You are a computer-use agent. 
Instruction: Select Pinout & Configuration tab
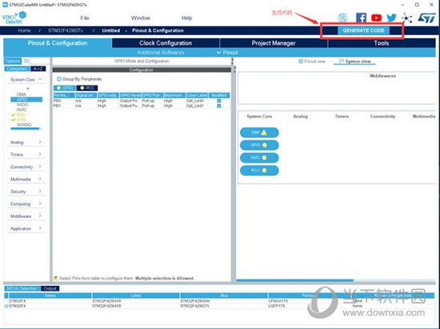[x=58, y=43]
